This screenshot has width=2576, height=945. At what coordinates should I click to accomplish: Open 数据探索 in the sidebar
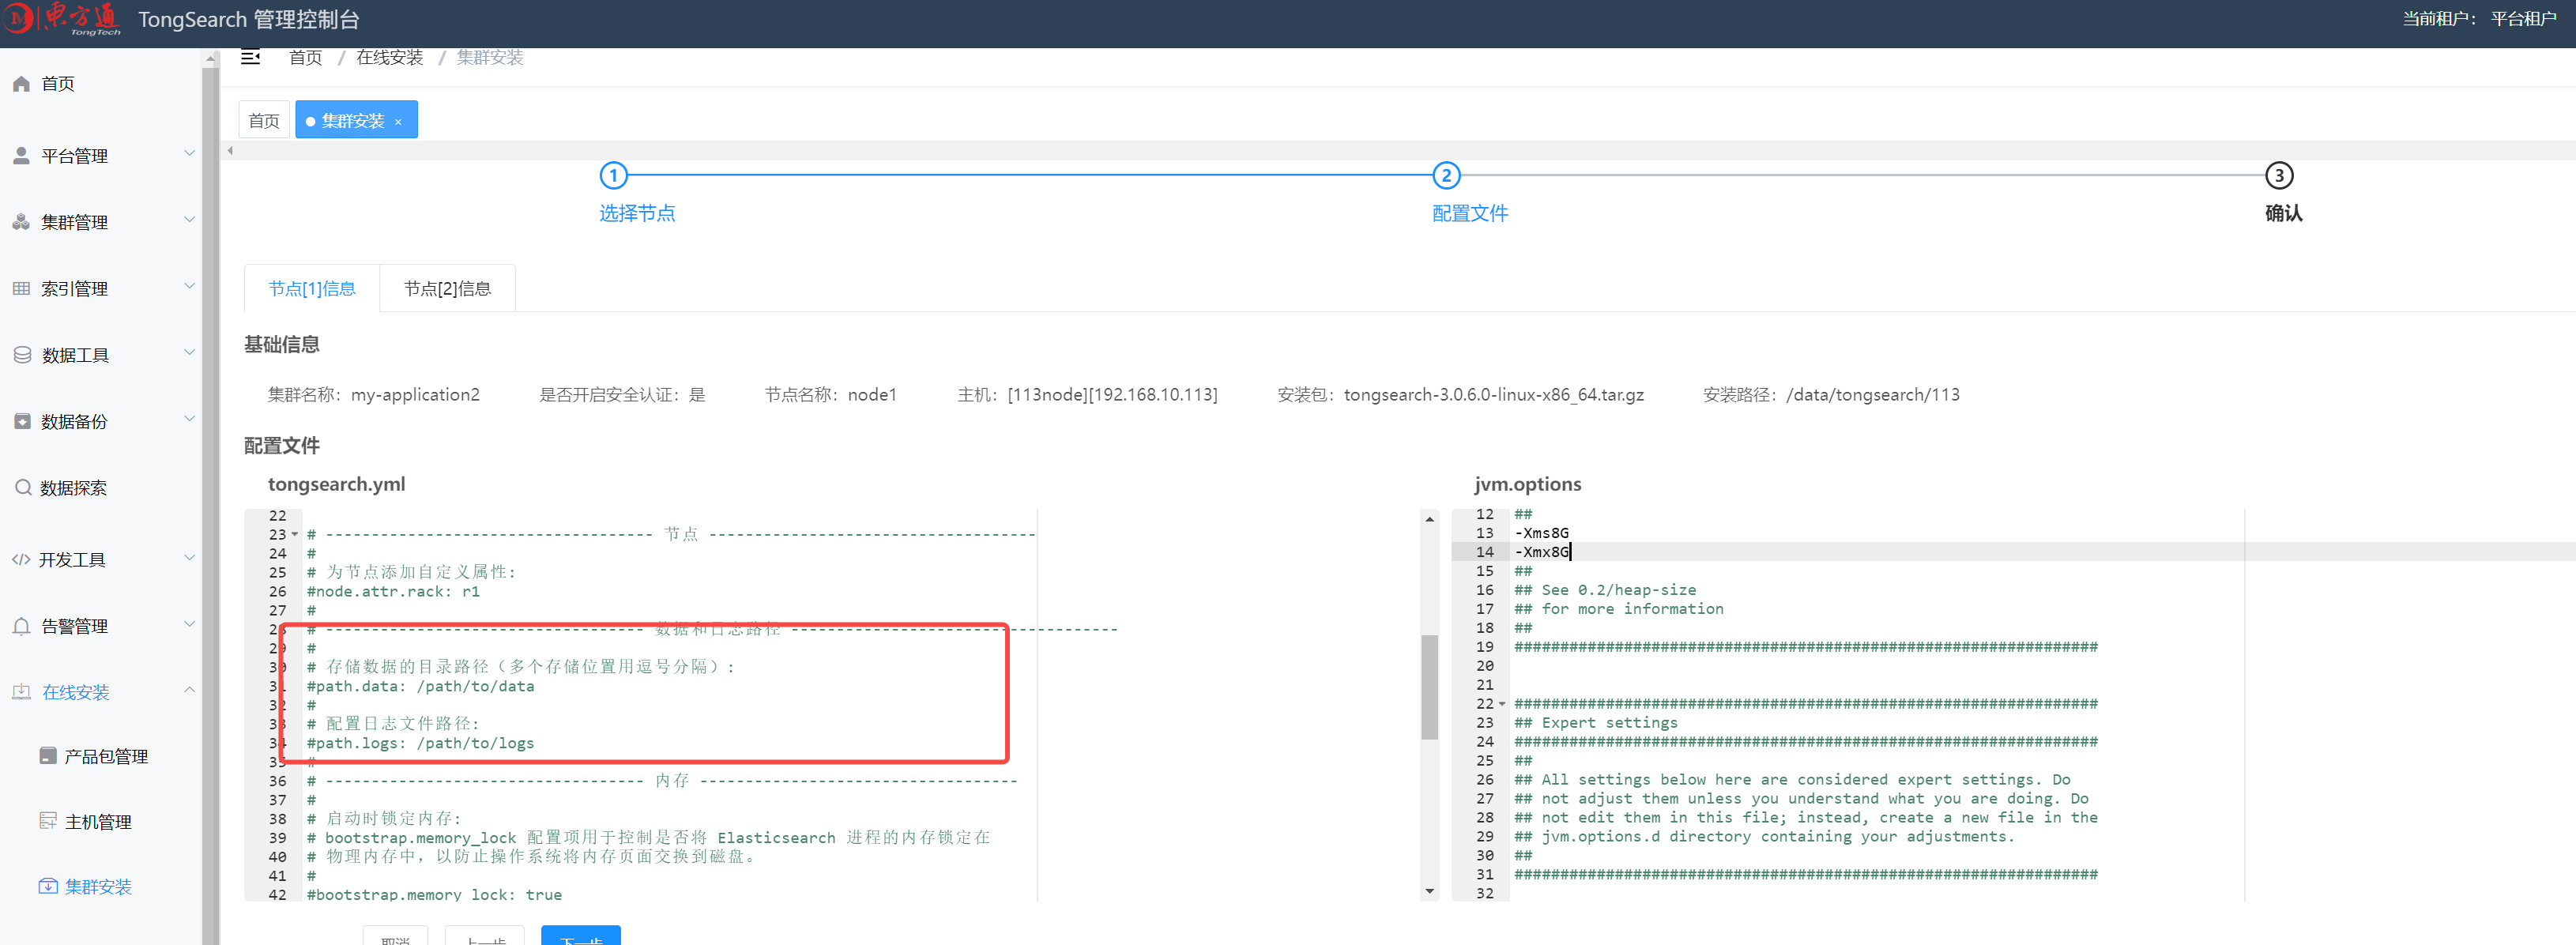(x=73, y=488)
